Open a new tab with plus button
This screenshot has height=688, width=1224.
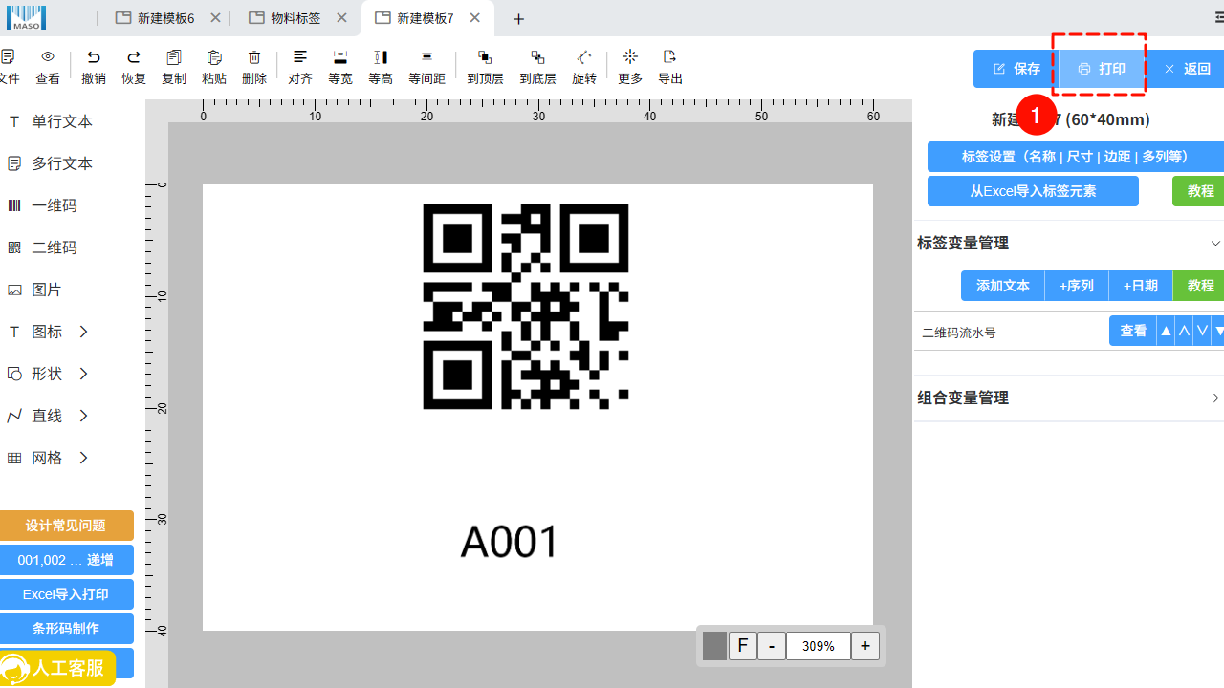click(x=518, y=19)
